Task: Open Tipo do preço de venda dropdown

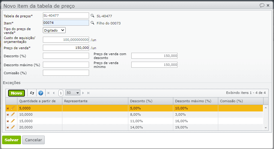Action: tap(54, 30)
